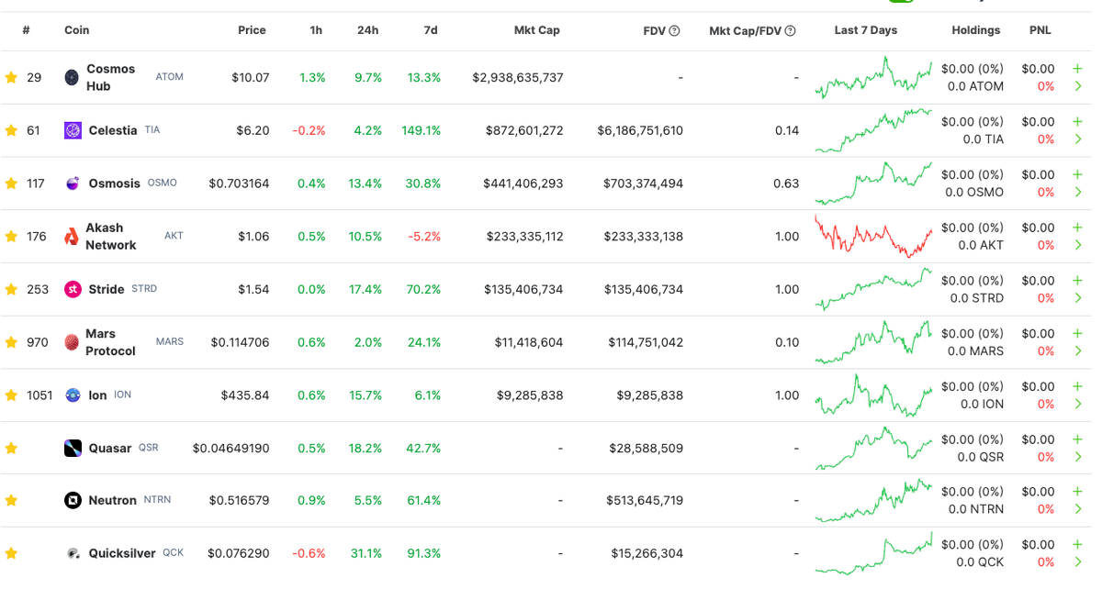Expand the Celestia row chevron
This screenshot has height=589, width=1102.
1077,139
